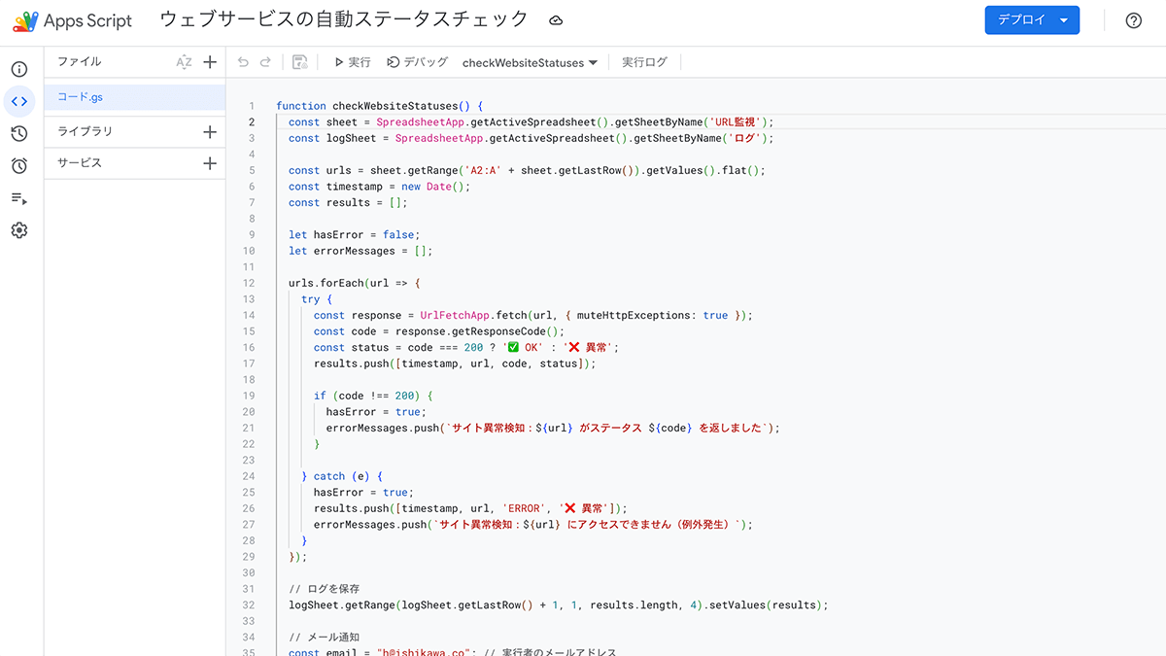1166x656 pixels.
Task: Click the 実行 run button
Action: [x=352, y=62]
